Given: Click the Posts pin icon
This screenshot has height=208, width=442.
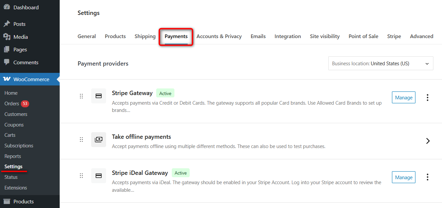Looking at the screenshot, I should pos(7,24).
